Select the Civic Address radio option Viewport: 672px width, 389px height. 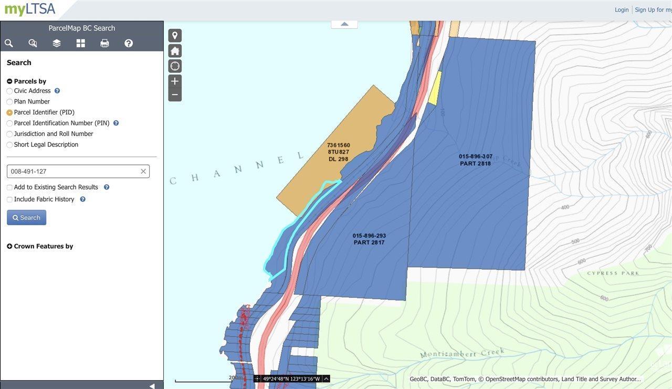(x=9, y=91)
